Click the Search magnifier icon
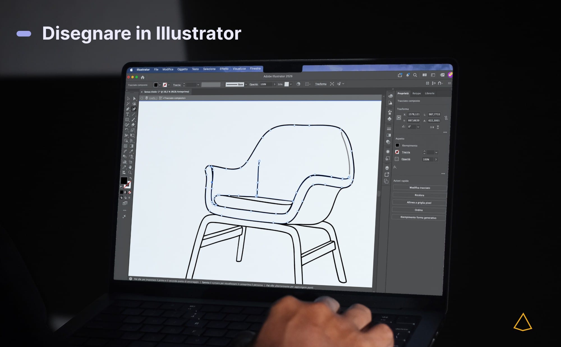 click(415, 75)
